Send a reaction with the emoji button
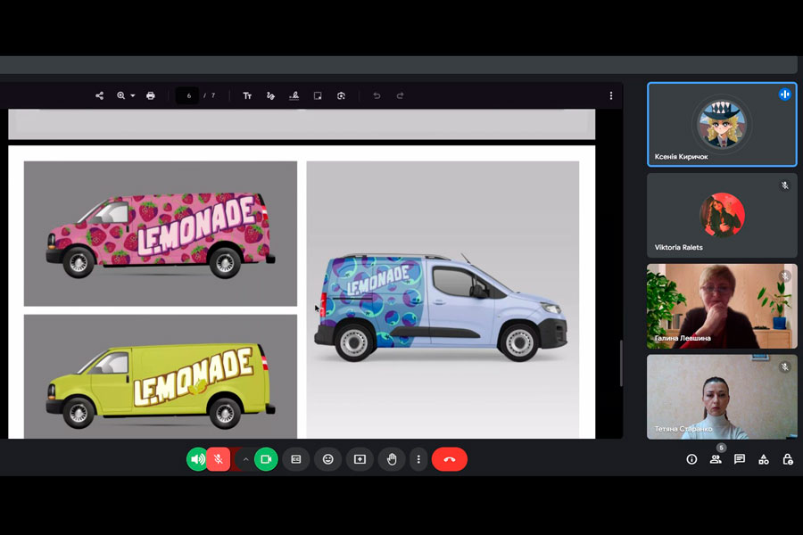Screen dimensions: 803x535 click(x=327, y=459)
